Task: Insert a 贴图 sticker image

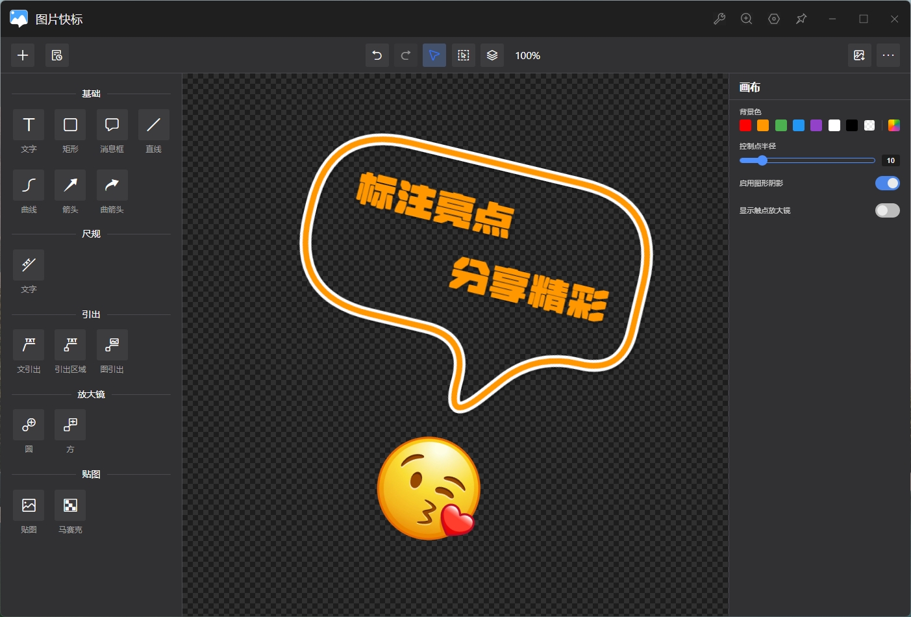Action: 29,505
